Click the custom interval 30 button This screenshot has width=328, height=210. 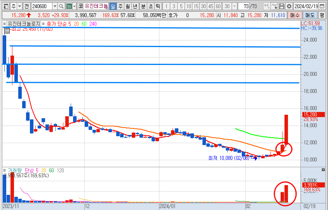227,6
